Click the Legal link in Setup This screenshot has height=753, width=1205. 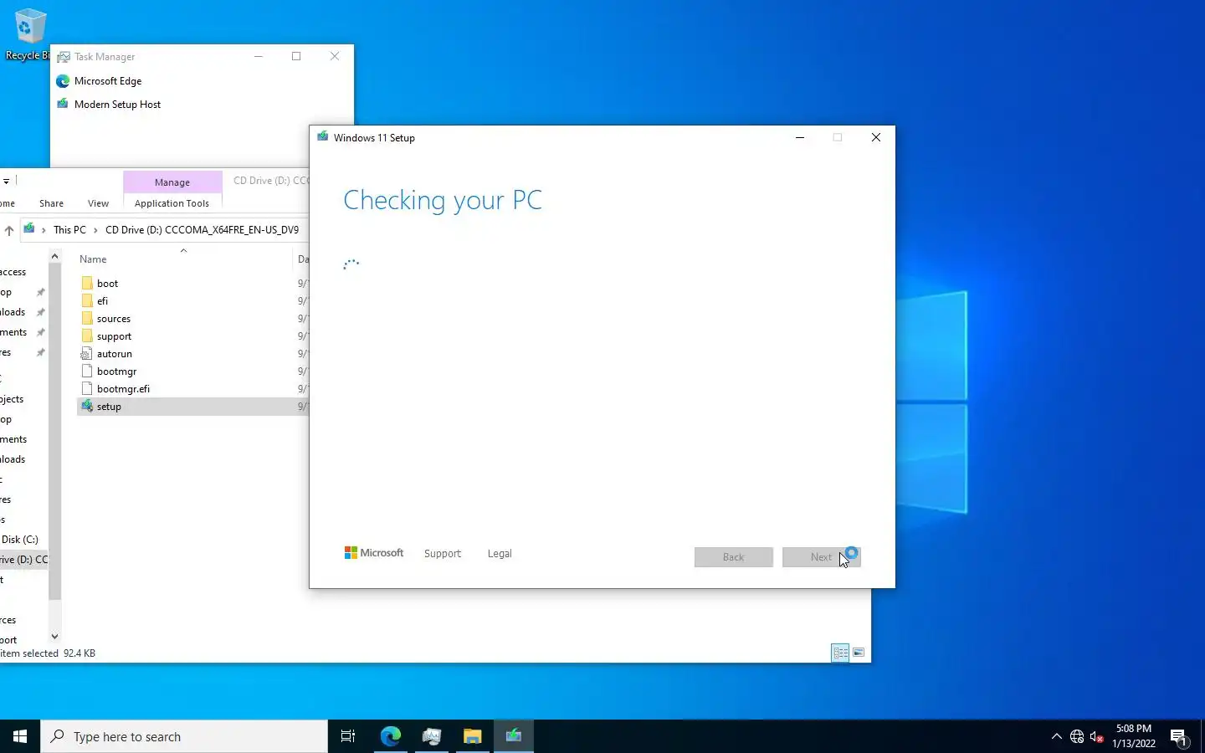coord(500,554)
